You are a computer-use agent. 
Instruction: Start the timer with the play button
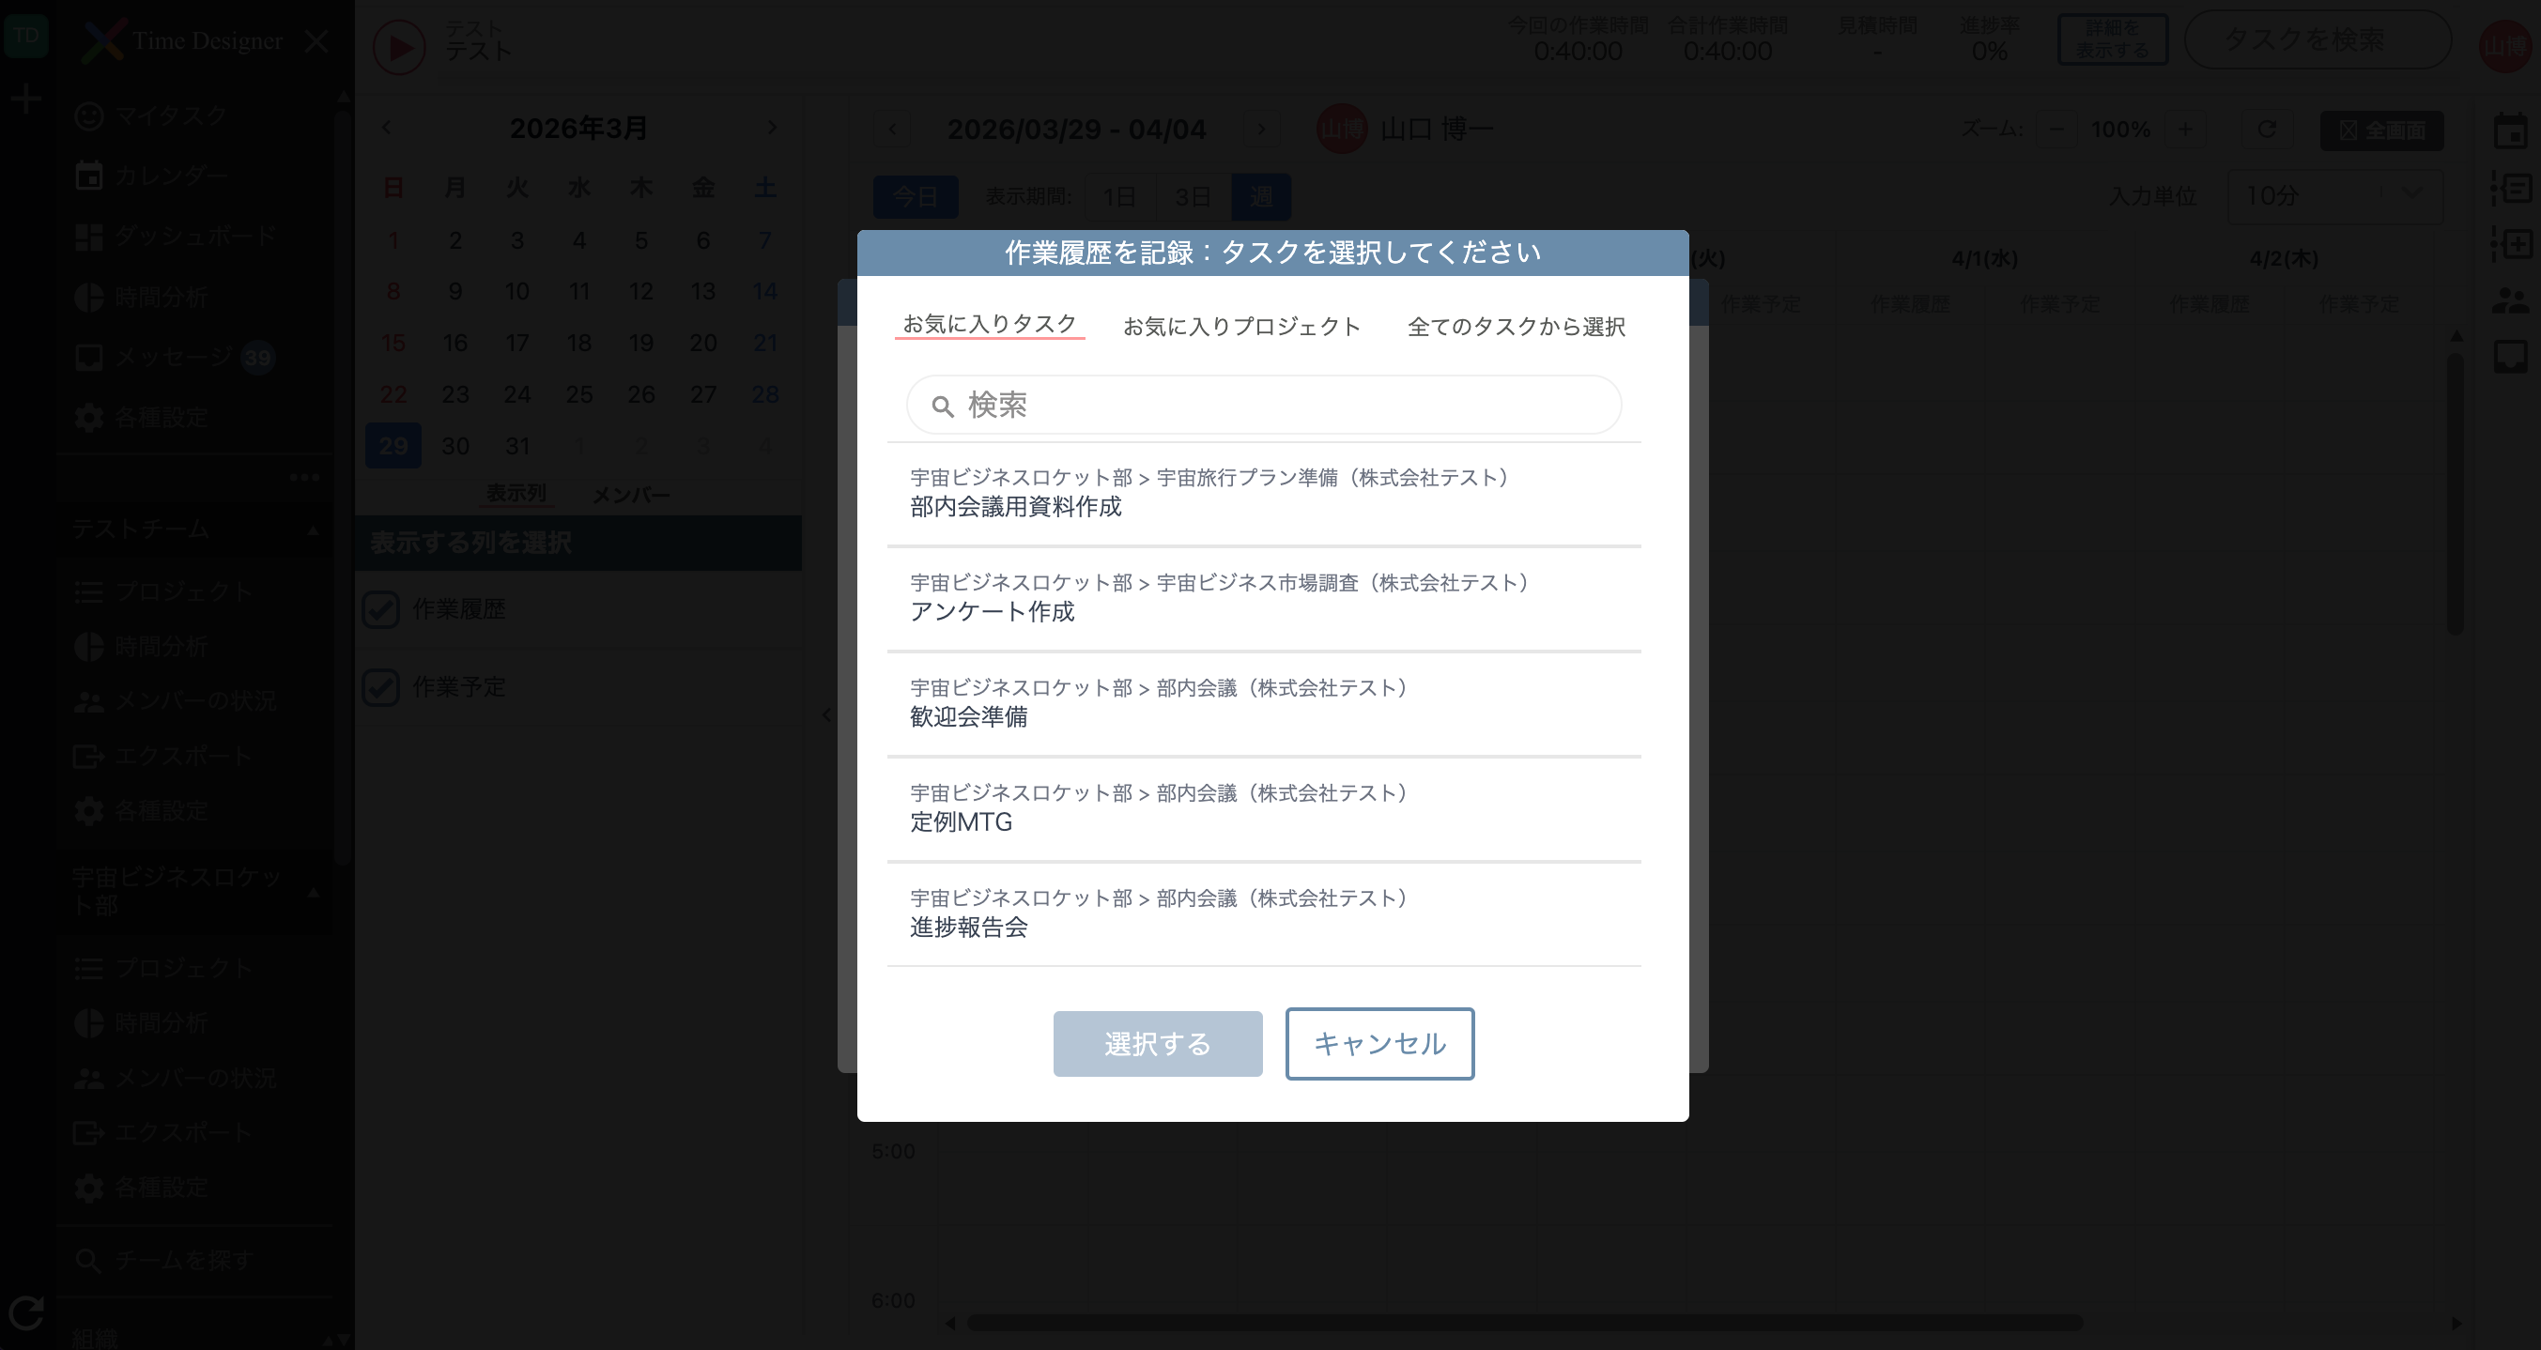[398, 45]
